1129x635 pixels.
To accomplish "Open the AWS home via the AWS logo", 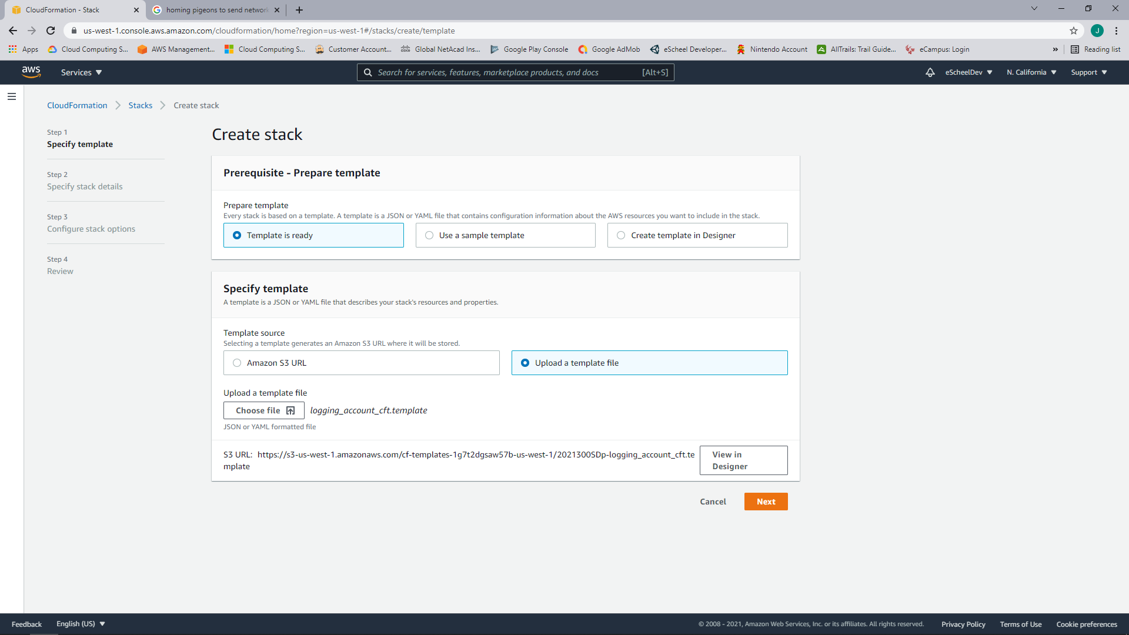I will coord(32,72).
